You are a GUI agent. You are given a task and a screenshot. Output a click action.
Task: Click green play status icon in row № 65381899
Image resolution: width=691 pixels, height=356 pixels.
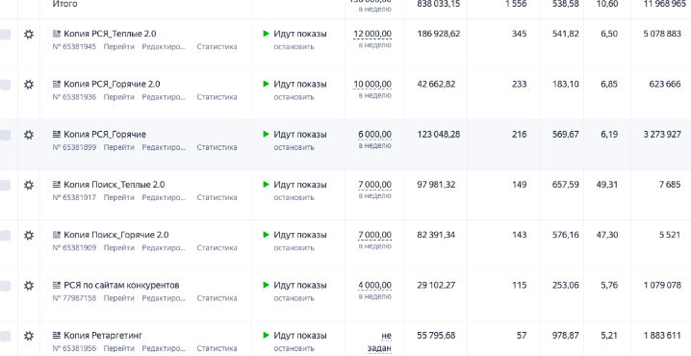[x=266, y=134]
